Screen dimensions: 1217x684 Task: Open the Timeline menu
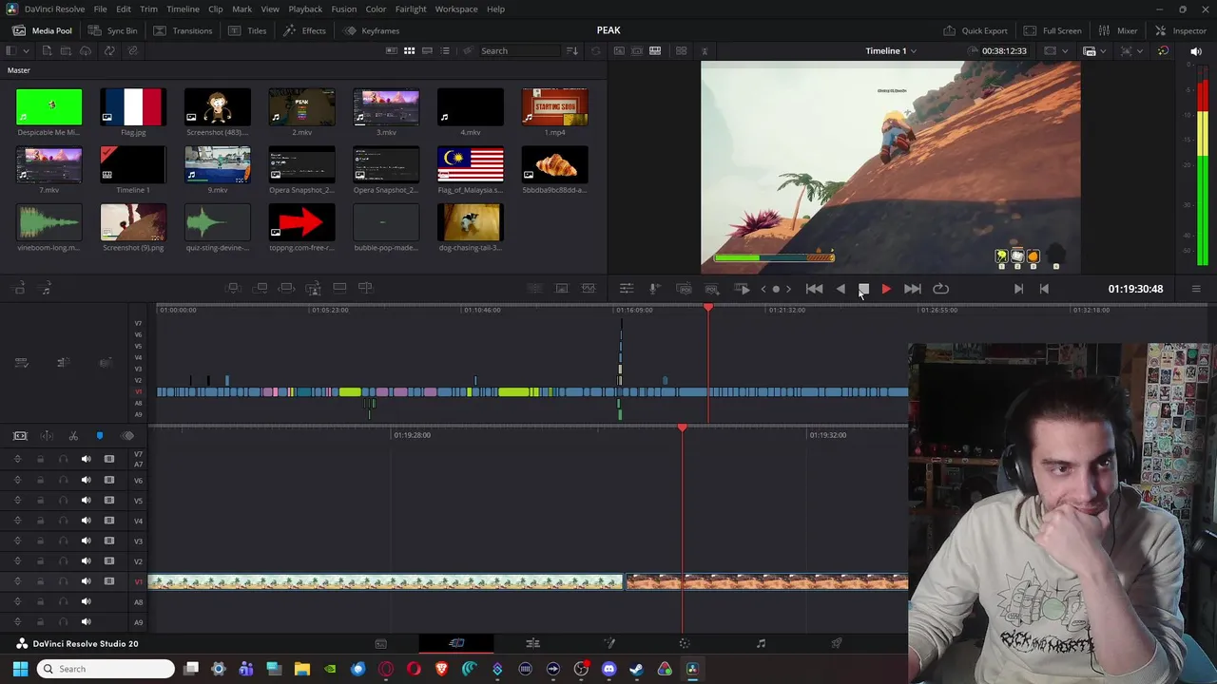[183, 9]
